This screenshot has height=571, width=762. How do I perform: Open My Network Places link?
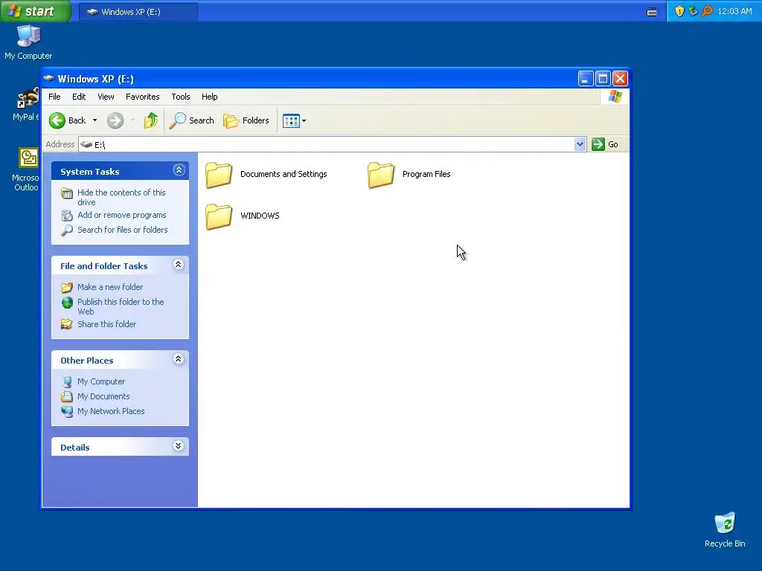[111, 411]
